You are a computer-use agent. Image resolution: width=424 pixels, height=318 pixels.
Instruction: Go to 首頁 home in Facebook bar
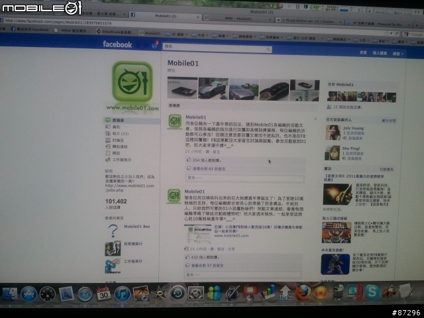363,52
